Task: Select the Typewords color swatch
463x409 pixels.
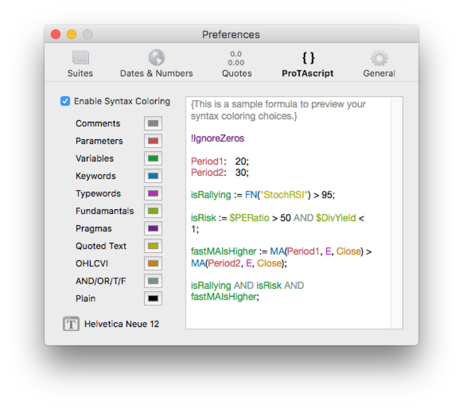Action: click(x=153, y=193)
